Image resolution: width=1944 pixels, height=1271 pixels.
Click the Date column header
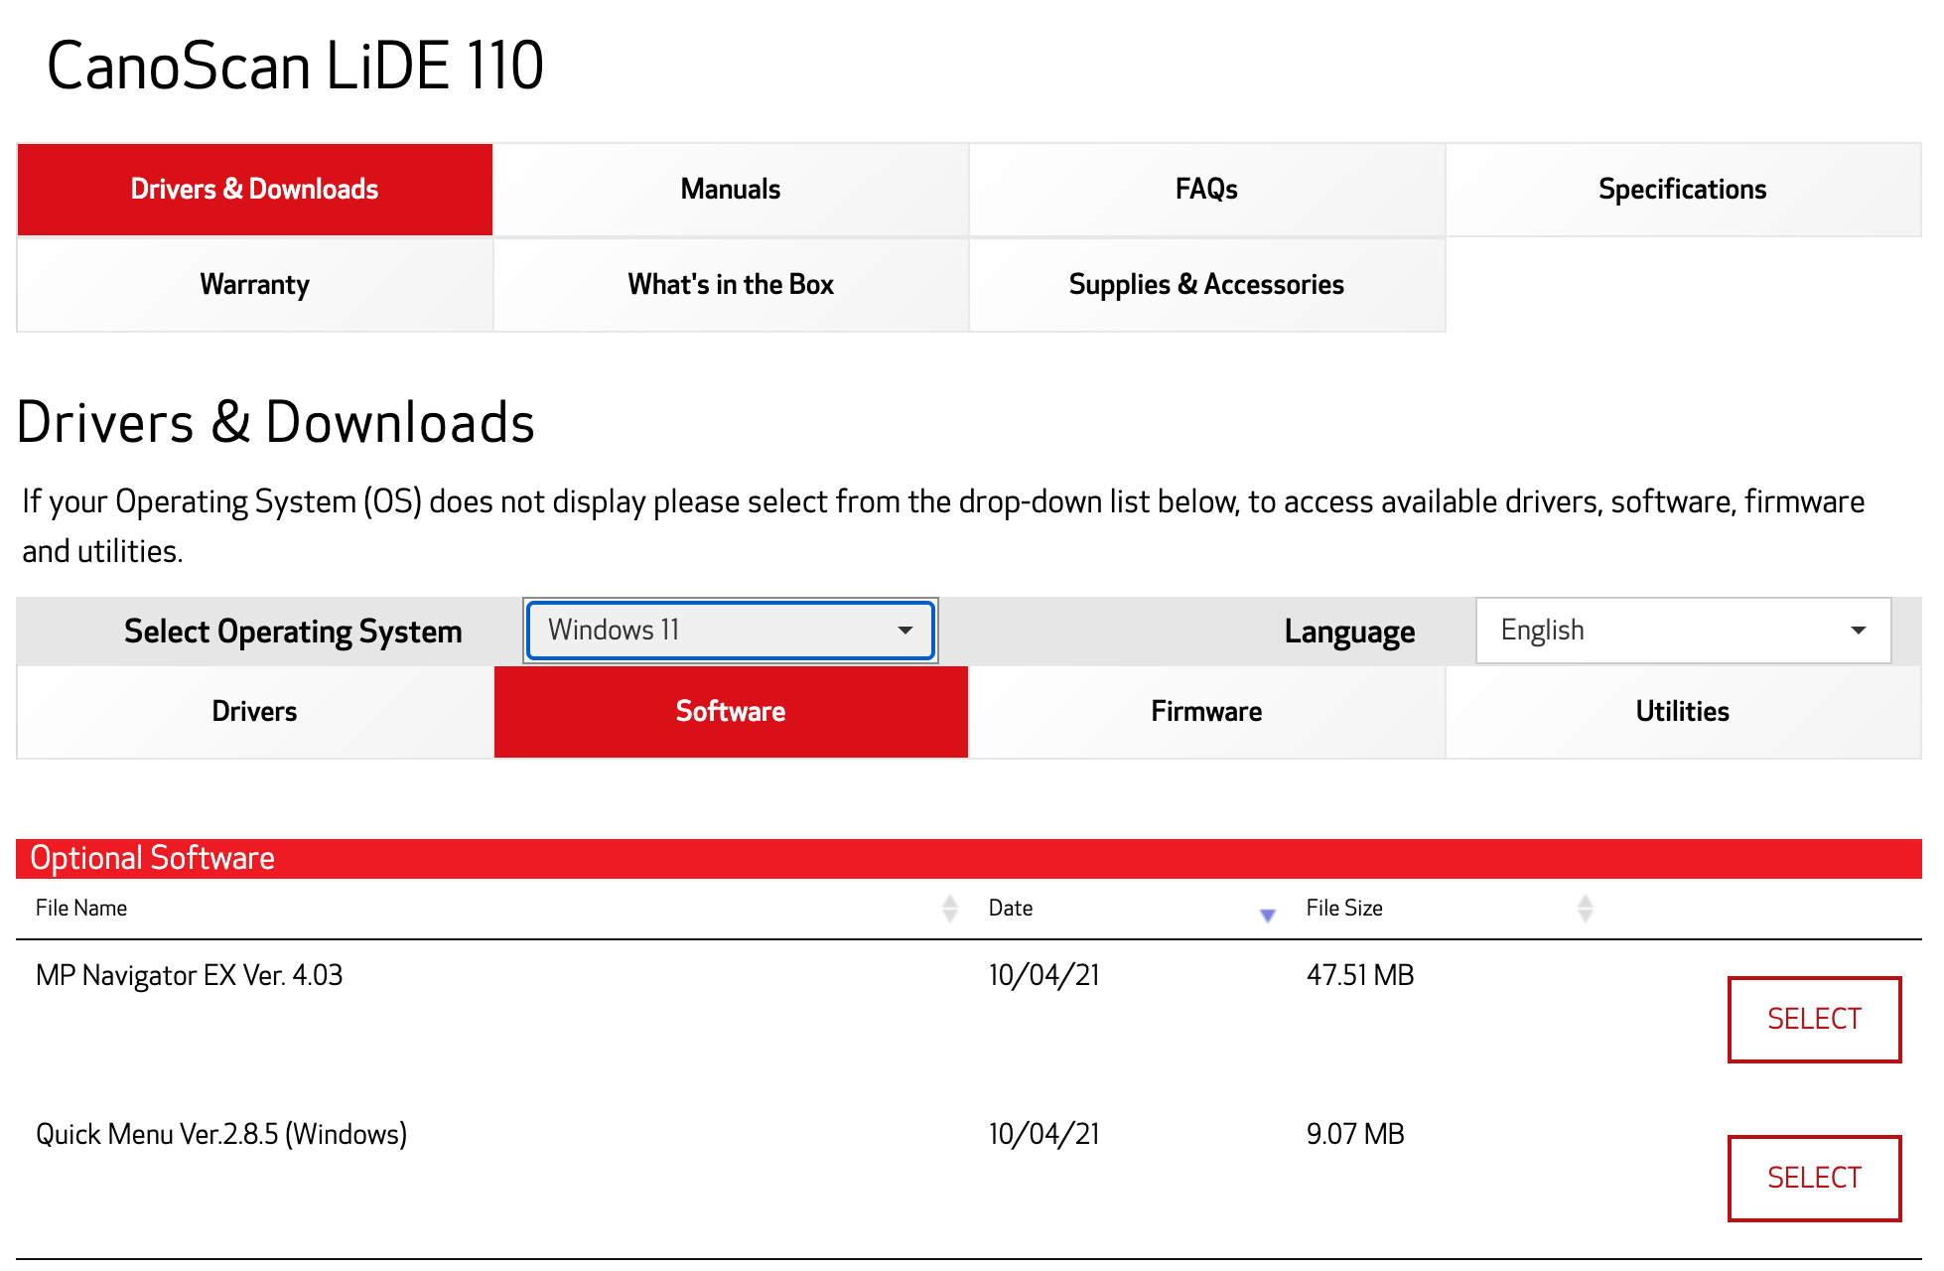[1011, 907]
